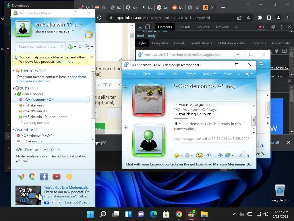Screen dimensions: 294x221
Task: Click the search magnifier in contacts box
Action: pyautogui.click(x=61, y=47)
